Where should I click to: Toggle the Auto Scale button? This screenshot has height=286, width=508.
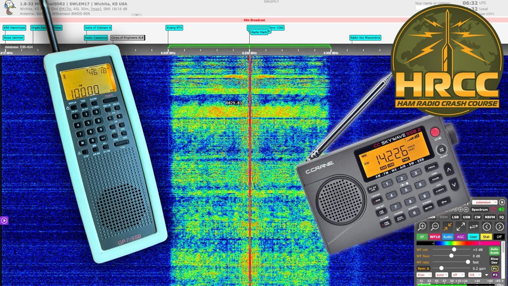point(494,251)
